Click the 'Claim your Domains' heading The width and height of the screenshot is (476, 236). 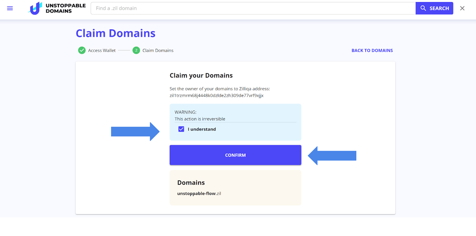click(x=201, y=75)
